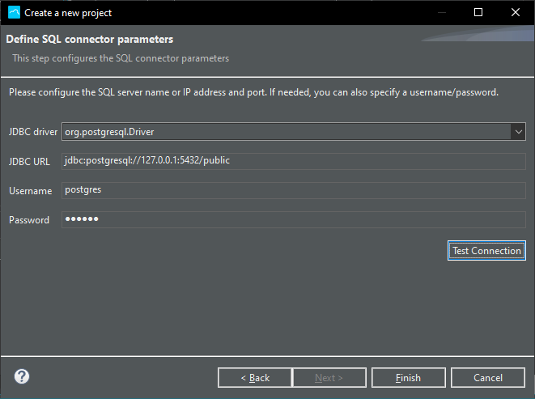Minimize the dialog window
Viewport: 535px width, 399px height.
click(442, 13)
